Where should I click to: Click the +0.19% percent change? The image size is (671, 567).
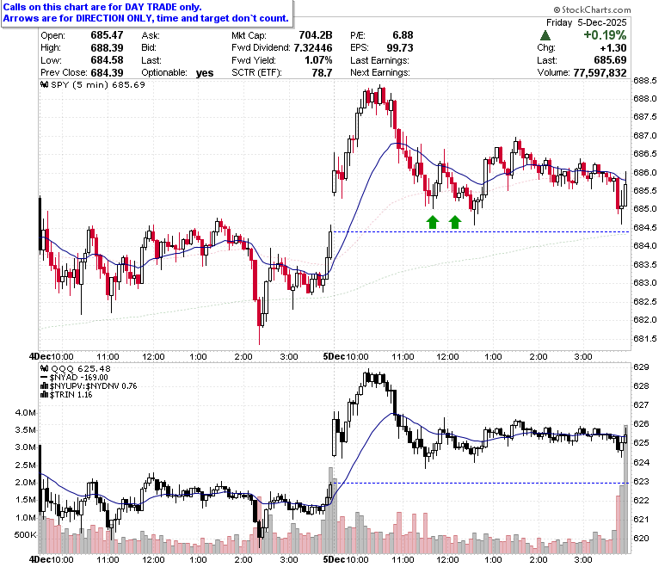point(605,35)
